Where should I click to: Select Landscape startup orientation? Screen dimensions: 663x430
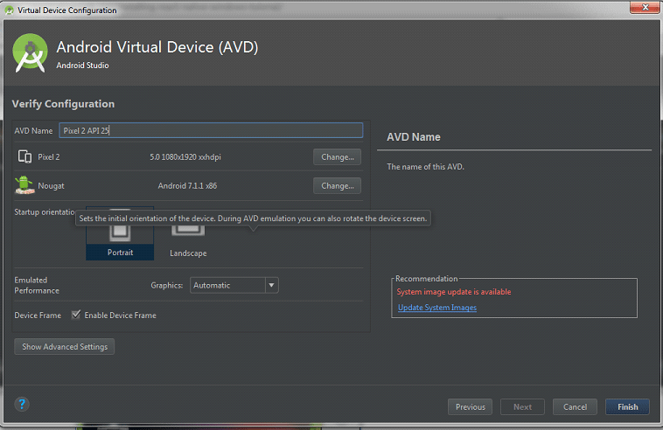pyautogui.click(x=188, y=240)
